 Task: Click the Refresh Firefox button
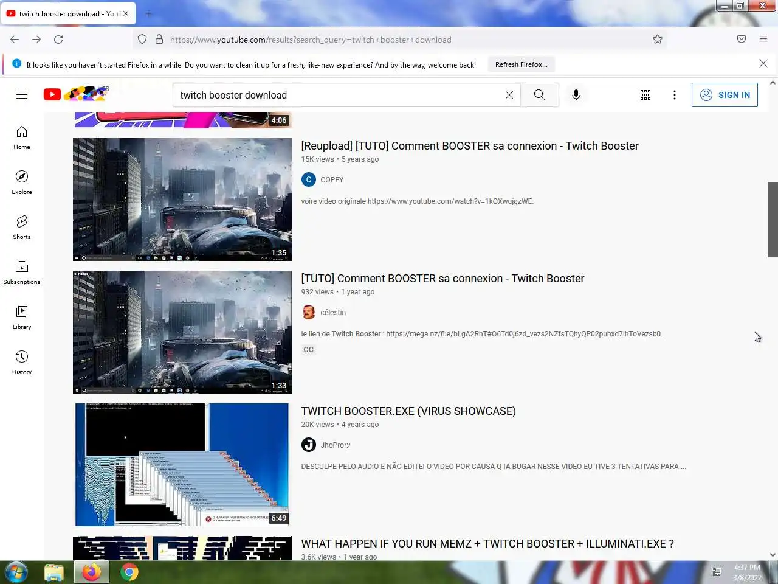[522, 64]
